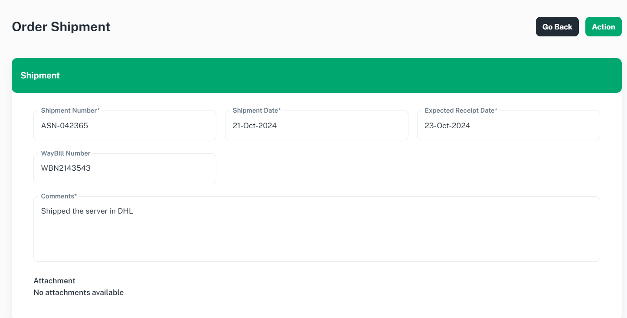Click the "No attachments available" text

78,292
